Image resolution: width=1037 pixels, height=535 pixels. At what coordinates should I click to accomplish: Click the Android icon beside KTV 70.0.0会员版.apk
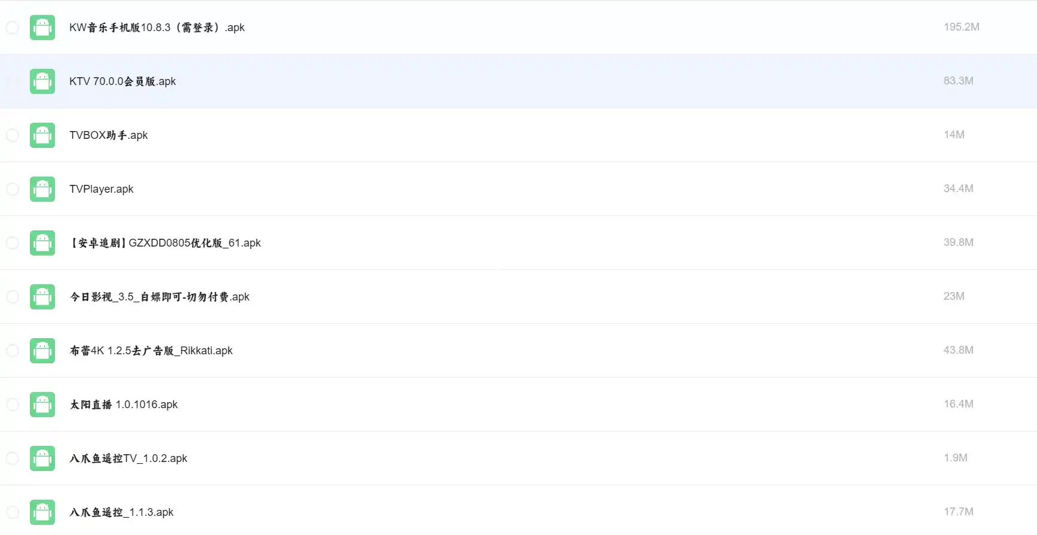click(42, 81)
